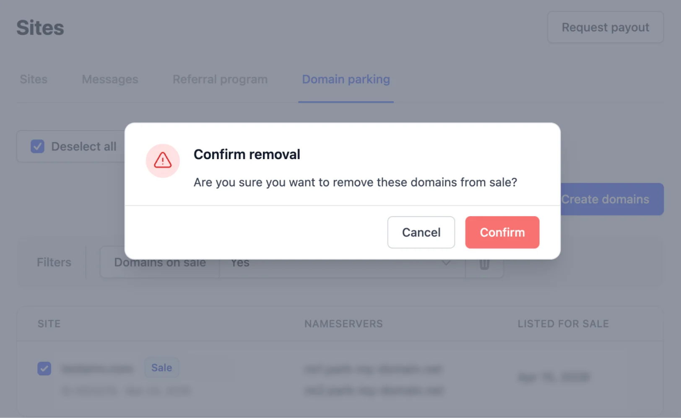Click the Create domains button
Viewport: 681px width, 418px height.
[x=611, y=199]
